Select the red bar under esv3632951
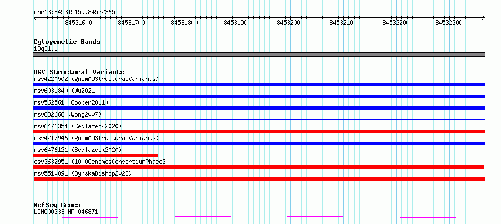501x224 pixels. pos(259,167)
